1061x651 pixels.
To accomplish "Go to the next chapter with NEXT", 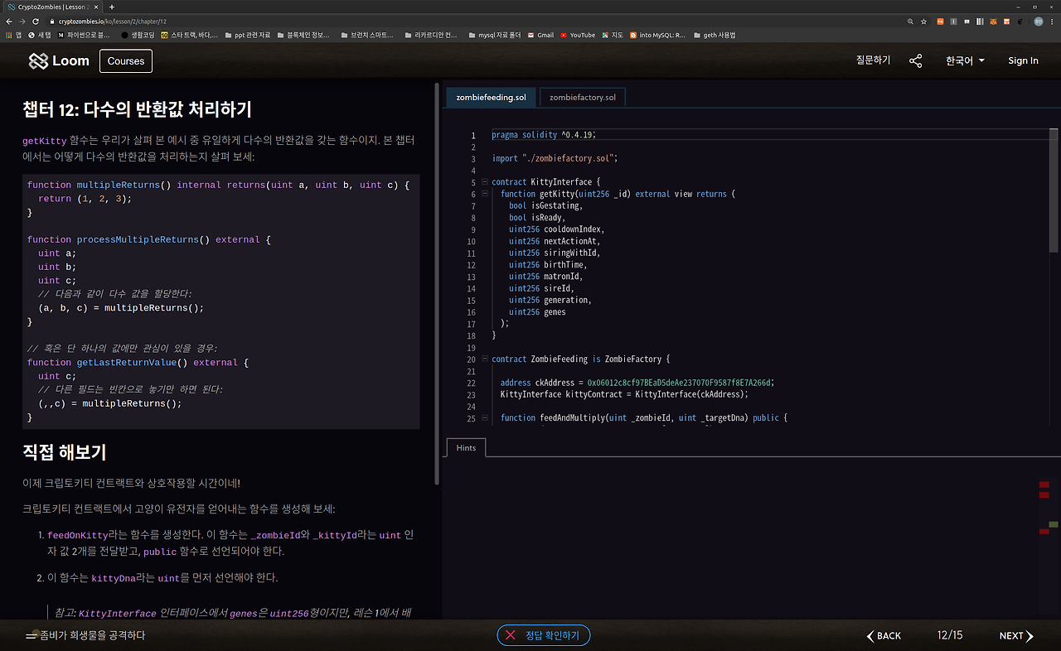I will tap(1016, 636).
